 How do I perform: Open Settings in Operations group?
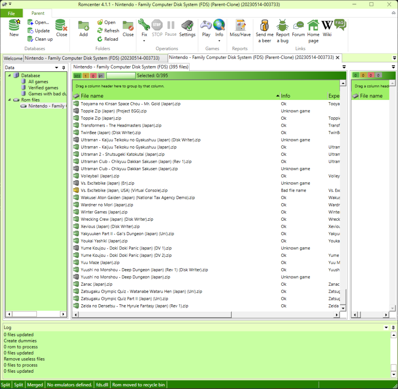coord(187,28)
